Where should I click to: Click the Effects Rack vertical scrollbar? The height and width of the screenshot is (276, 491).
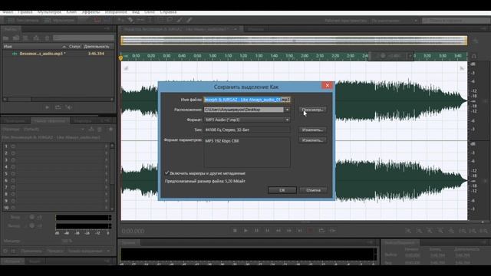point(112,177)
